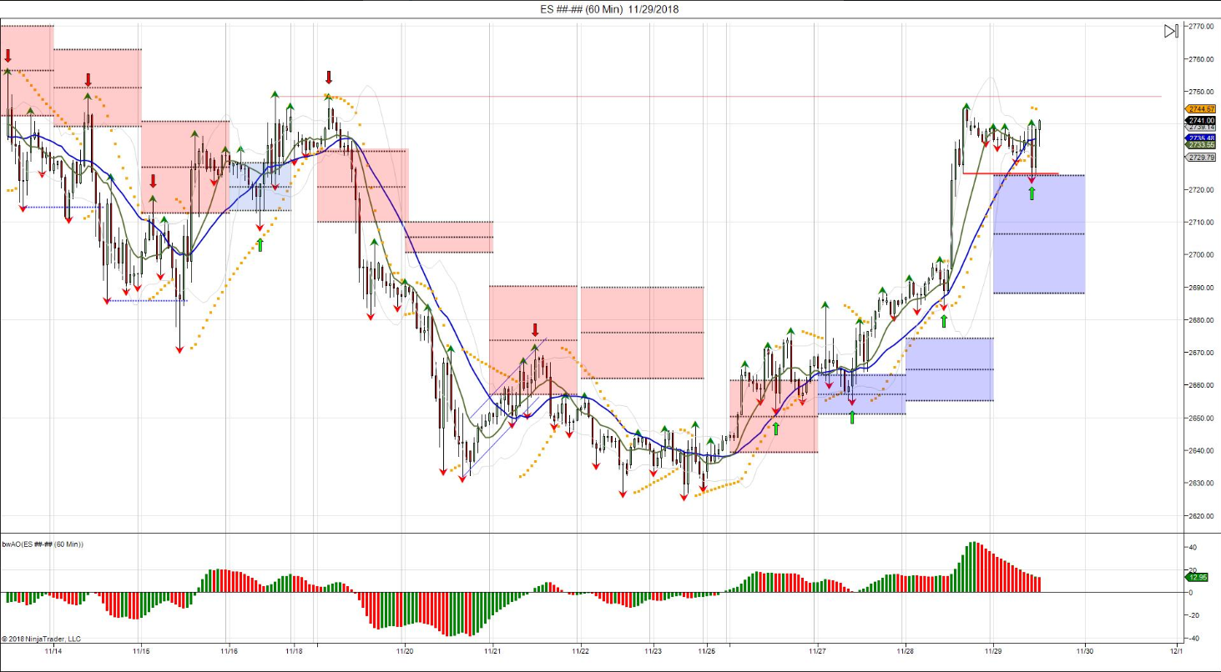The height and width of the screenshot is (672, 1221).
Task: Click the 2670.00 price axis label
Action: 1202,353
